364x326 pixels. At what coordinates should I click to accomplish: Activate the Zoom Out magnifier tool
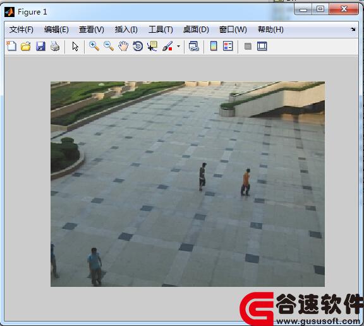click(109, 46)
